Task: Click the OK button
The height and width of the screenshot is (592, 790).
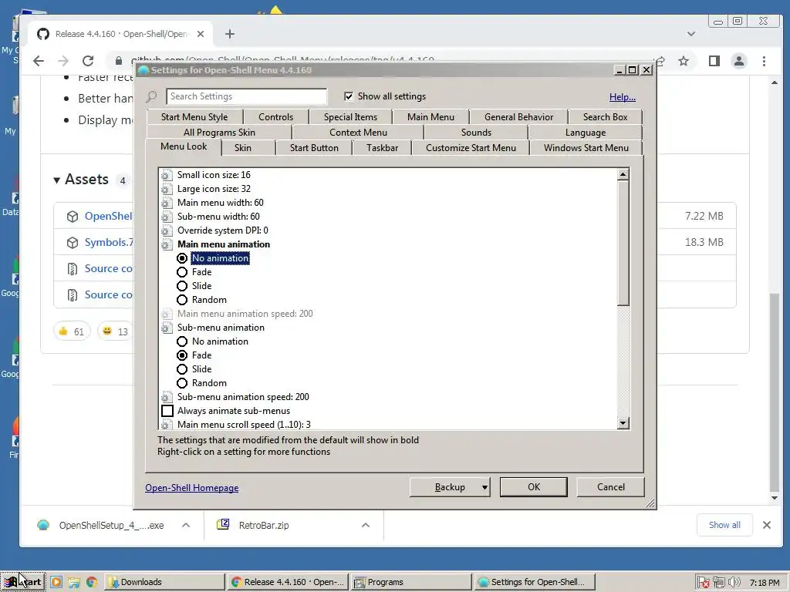Action: pyautogui.click(x=534, y=487)
